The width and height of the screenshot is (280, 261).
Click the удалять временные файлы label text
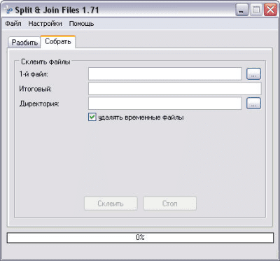[141, 118]
